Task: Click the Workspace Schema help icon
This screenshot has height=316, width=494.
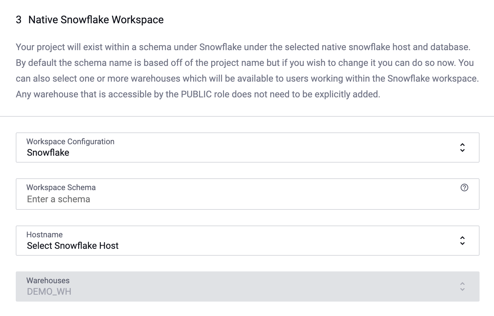Action: (464, 188)
